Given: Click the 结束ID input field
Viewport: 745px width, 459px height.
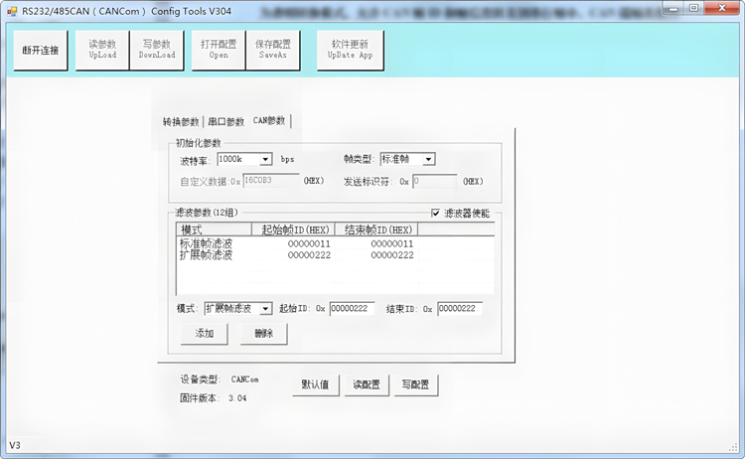Looking at the screenshot, I should [459, 309].
